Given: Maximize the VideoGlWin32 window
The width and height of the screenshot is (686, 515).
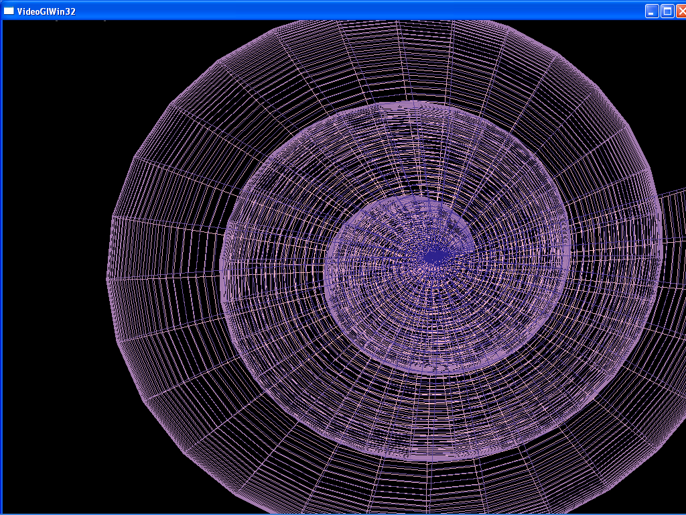Looking at the screenshot, I should 667,11.
